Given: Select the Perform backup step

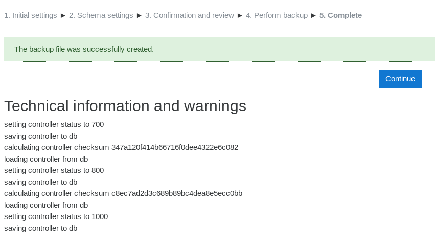Looking at the screenshot, I should (277, 15).
